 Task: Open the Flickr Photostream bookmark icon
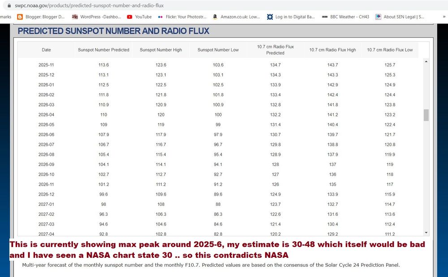(160, 17)
